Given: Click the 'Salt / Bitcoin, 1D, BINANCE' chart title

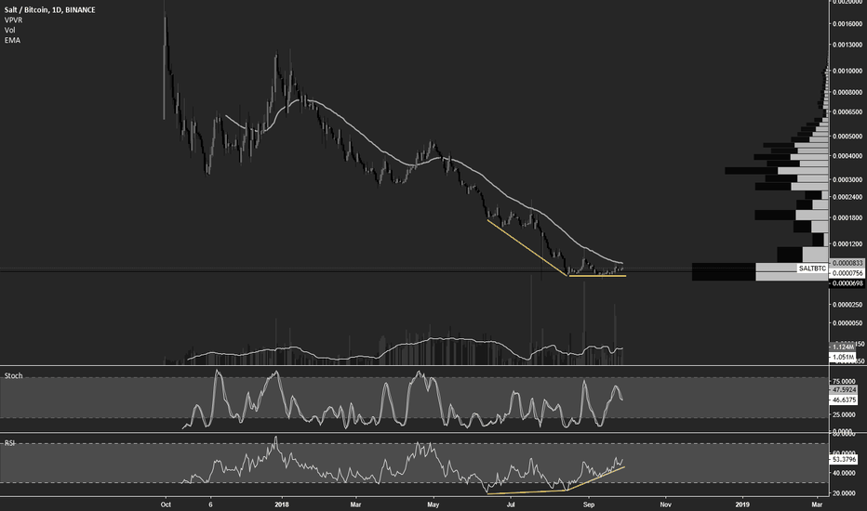Looking at the screenshot, I should pyautogui.click(x=49, y=10).
